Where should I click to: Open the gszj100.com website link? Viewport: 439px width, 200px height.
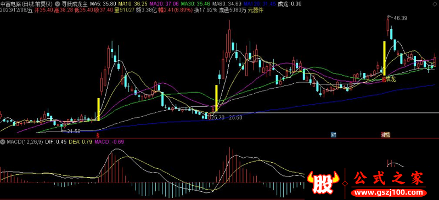[389, 193]
